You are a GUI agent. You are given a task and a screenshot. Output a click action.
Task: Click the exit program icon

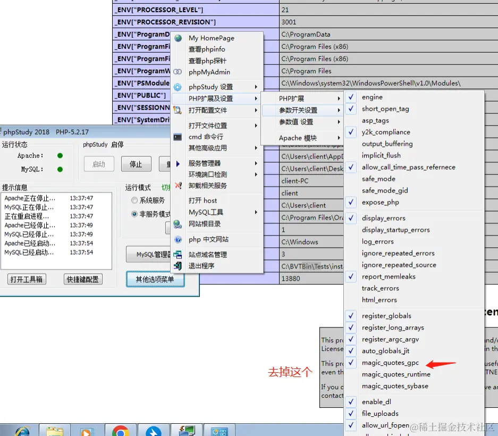(178, 266)
